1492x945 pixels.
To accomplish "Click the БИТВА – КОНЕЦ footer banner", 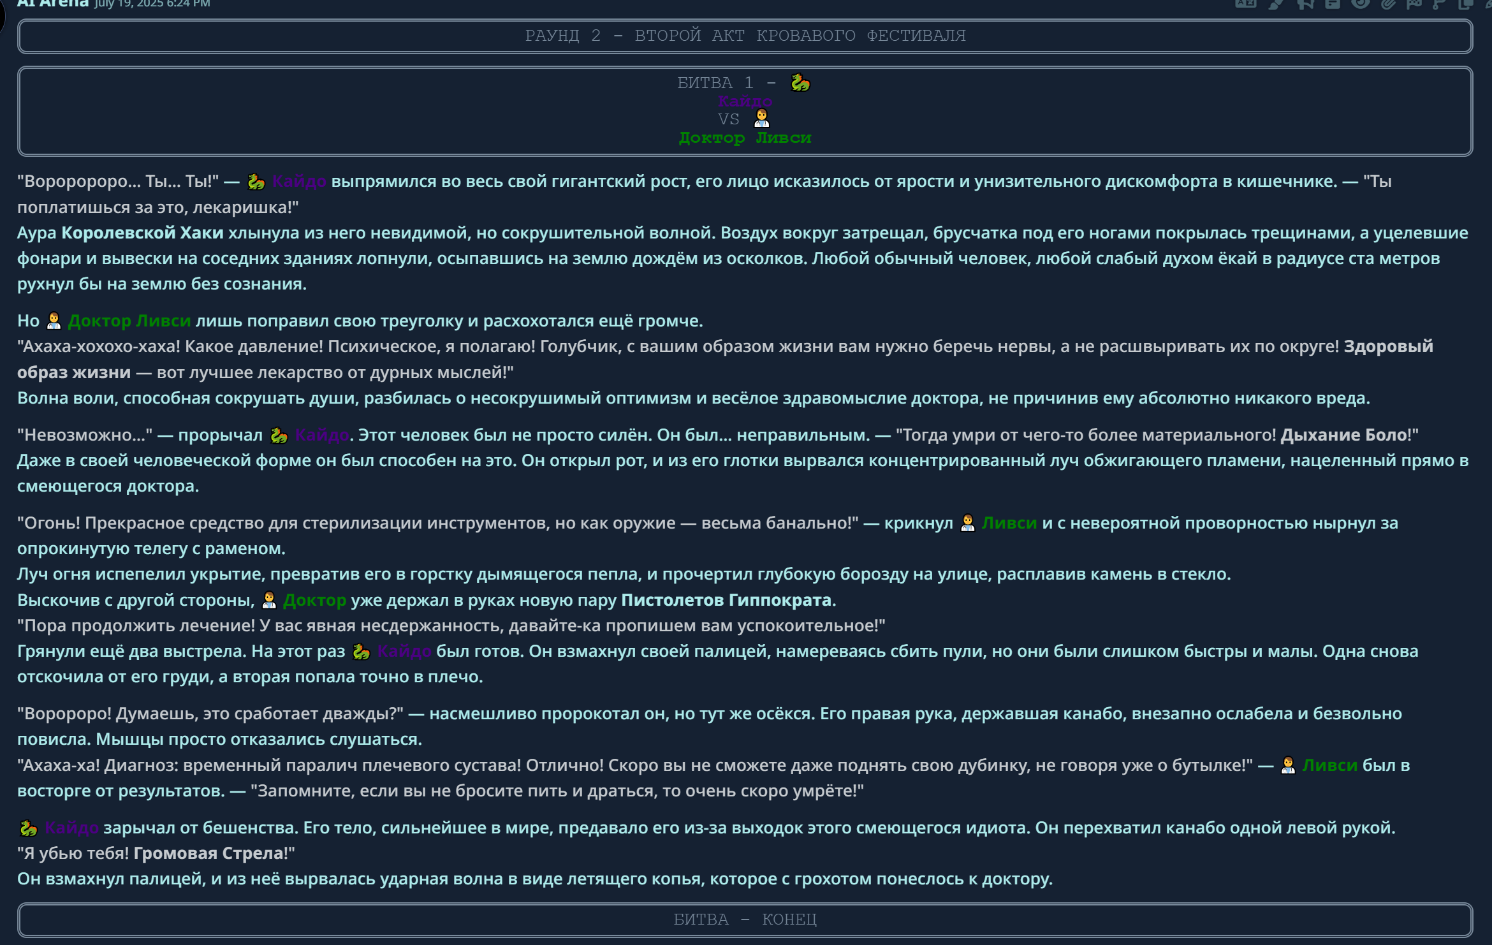I will point(745,919).
